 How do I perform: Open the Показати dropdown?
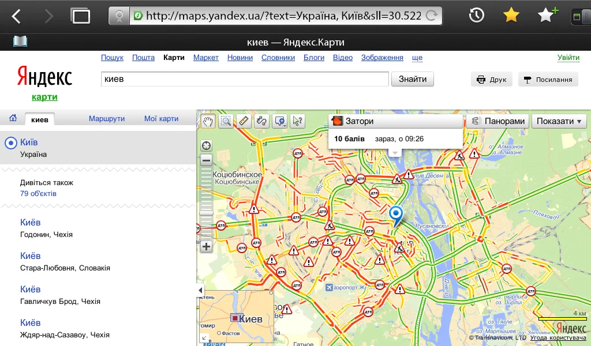[559, 121]
